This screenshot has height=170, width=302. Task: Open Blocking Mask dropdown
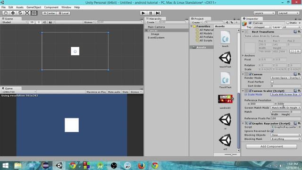pos(285,139)
